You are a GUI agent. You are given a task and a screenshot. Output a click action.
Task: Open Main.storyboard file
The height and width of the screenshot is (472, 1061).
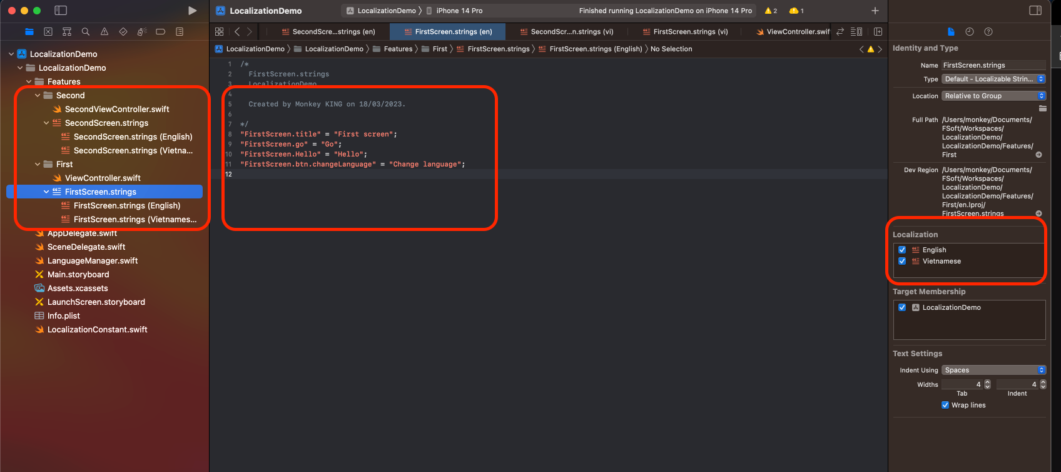click(x=72, y=274)
